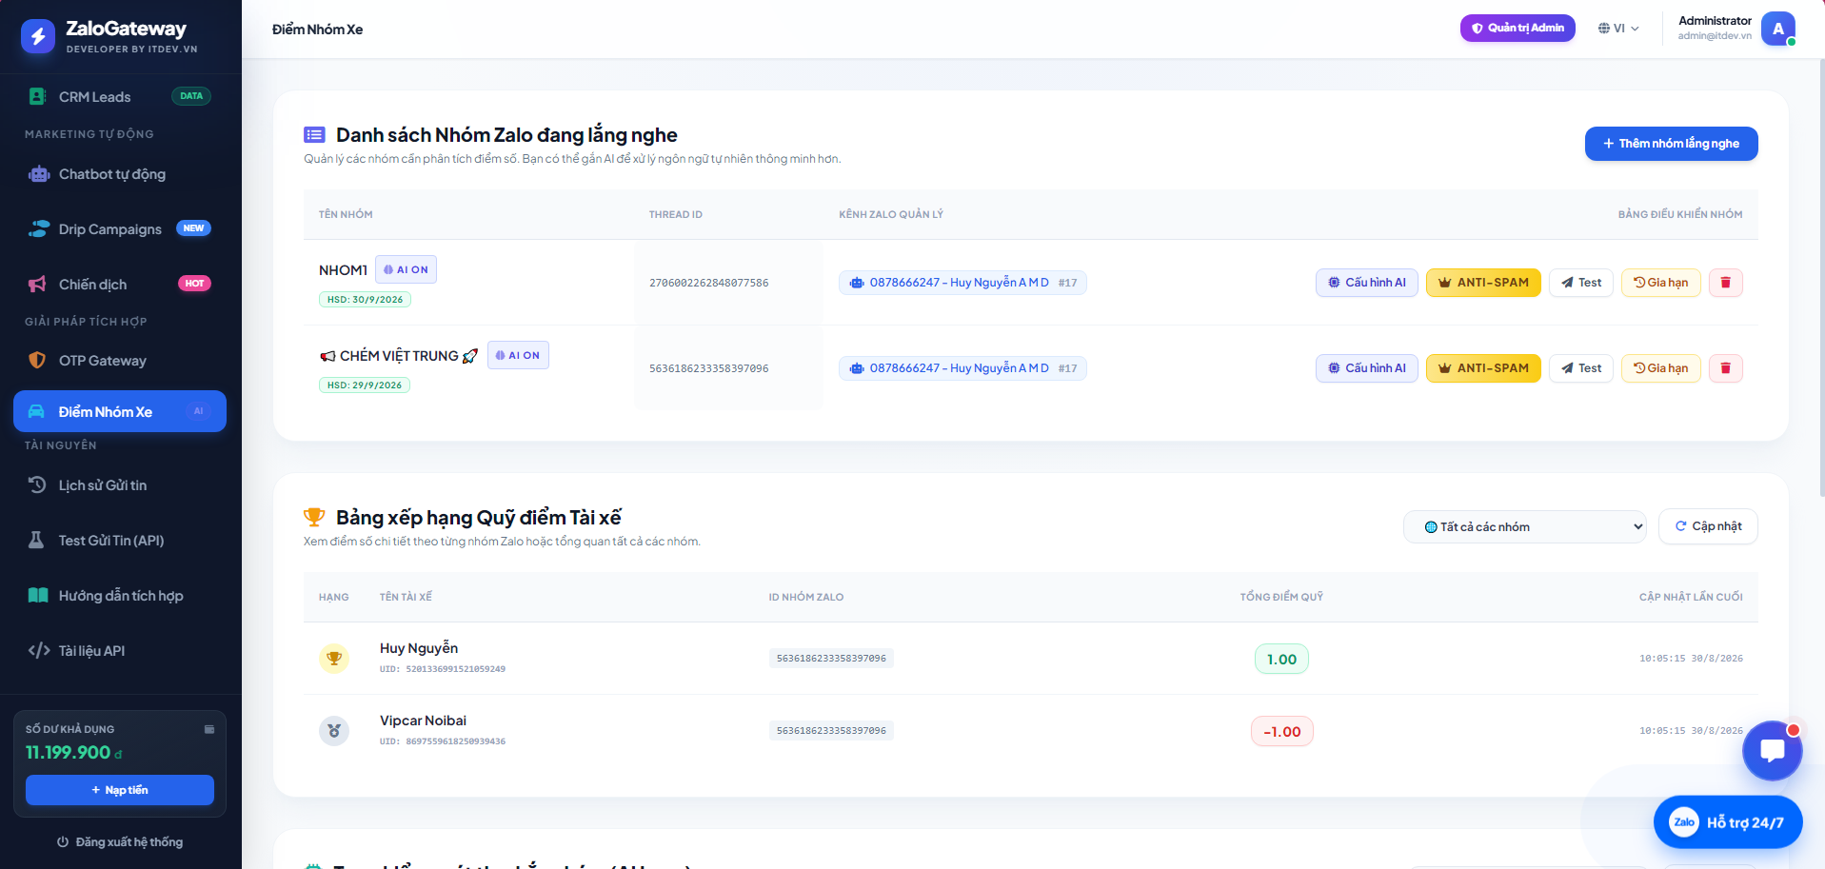Open the Tất cả các nhóm dropdown
This screenshot has height=869, width=1825.
1525,526
